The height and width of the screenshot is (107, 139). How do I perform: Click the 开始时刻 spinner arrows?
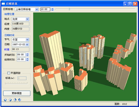pyautogui.click(x=27, y=55)
